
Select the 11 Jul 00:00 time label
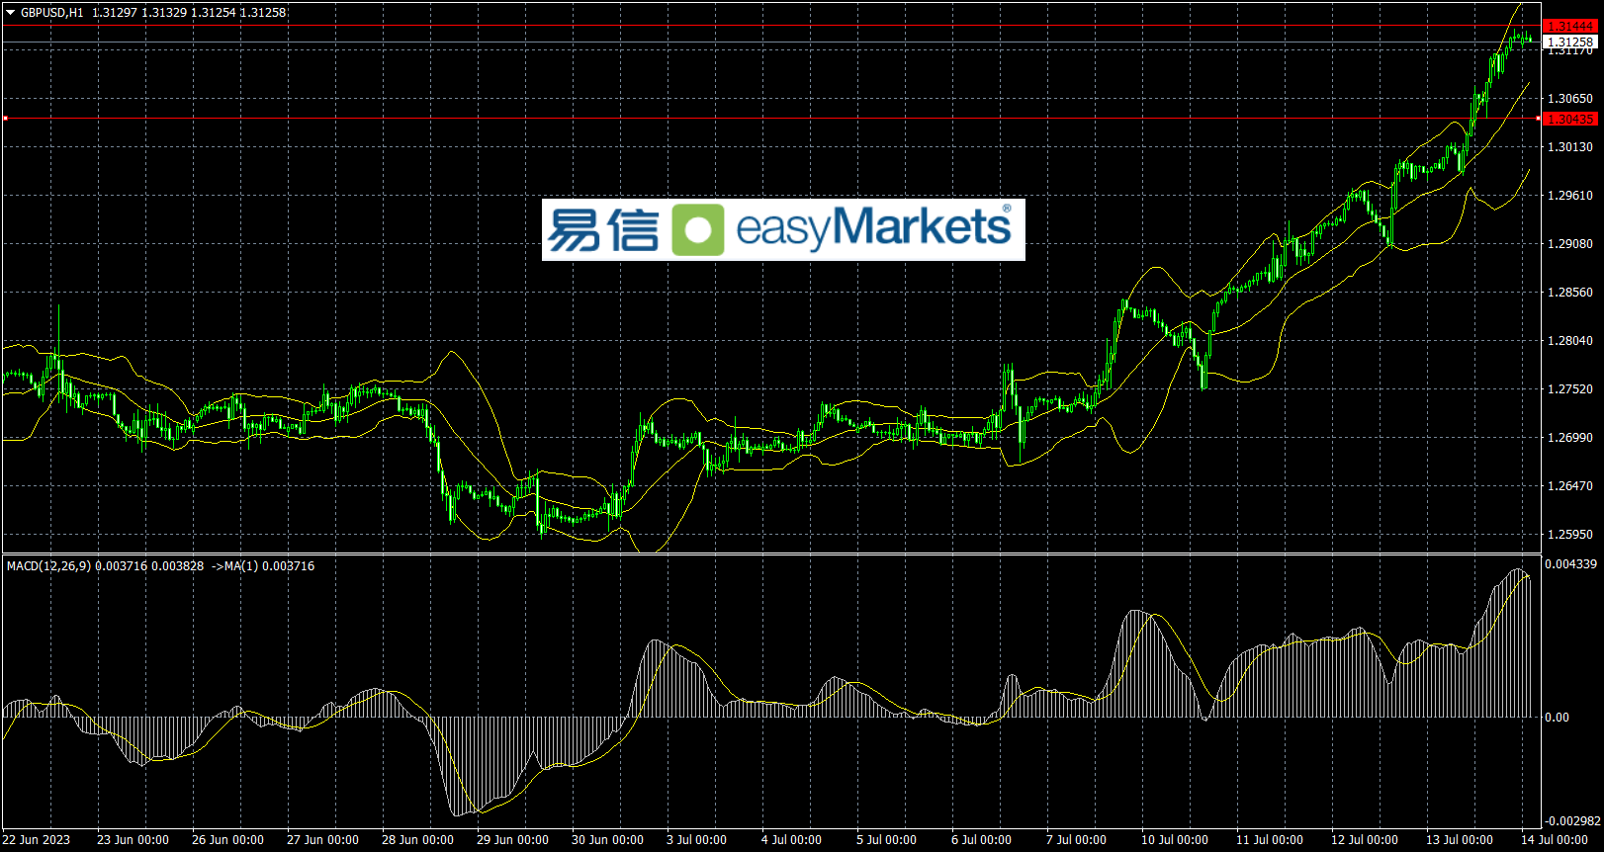[x=1270, y=840]
